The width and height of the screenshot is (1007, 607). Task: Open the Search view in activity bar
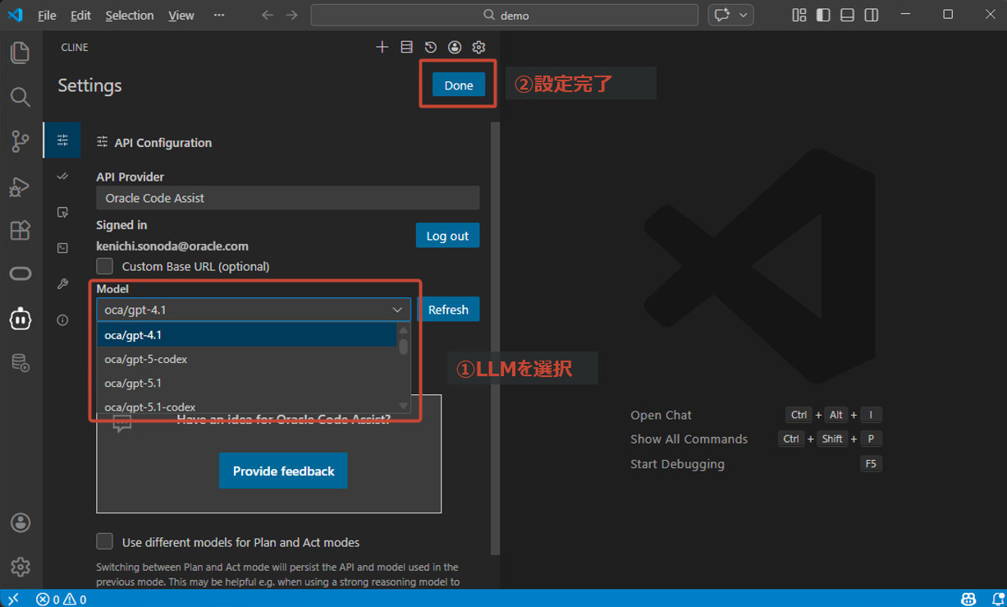(20, 97)
